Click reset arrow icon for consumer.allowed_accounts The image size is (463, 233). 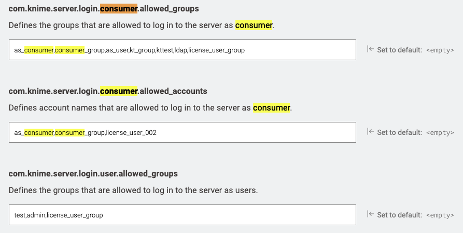tap(370, 132)
